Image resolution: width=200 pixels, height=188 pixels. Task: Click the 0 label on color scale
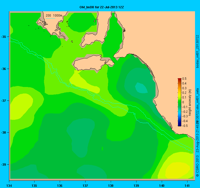183,102
